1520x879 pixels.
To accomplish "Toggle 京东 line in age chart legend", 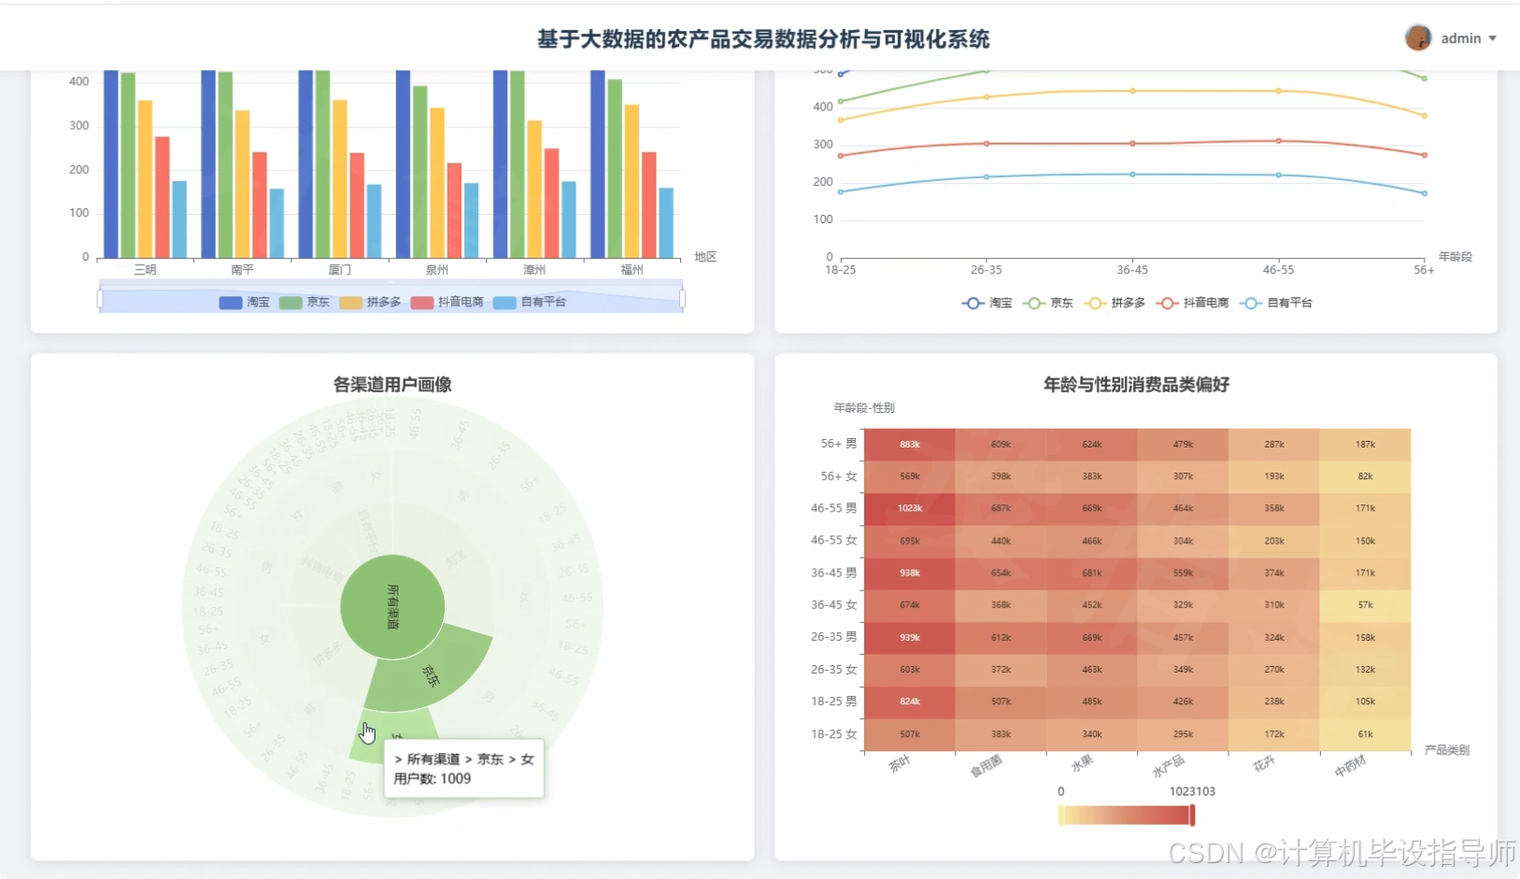I will [1047, 303].
